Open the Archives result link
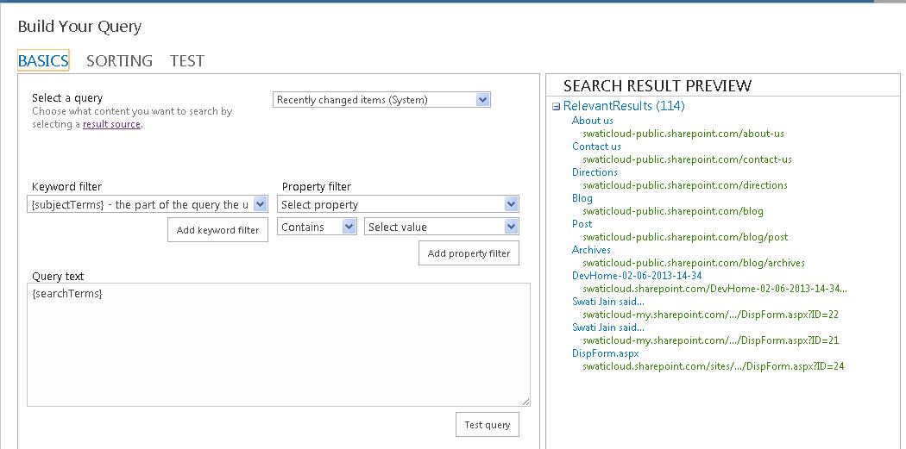Image resolution: width=906 pixels, height=449 pixels. click(x=591, y=250)
